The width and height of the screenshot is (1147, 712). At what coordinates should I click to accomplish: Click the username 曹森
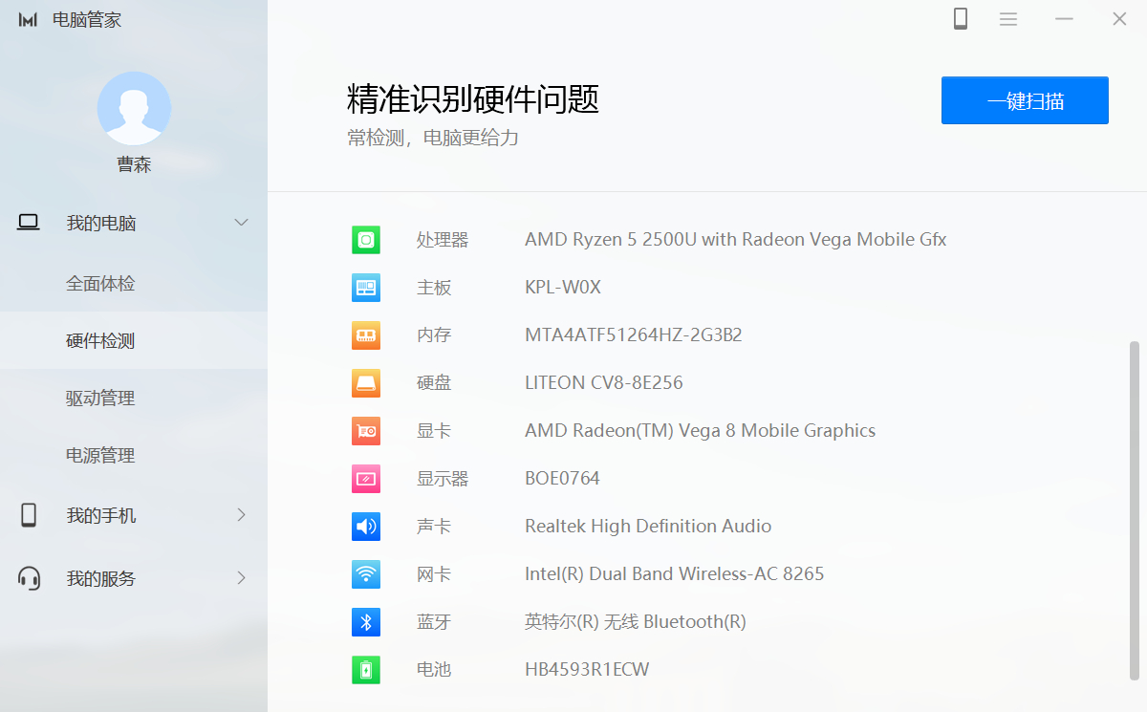click(x=134, y=164)
